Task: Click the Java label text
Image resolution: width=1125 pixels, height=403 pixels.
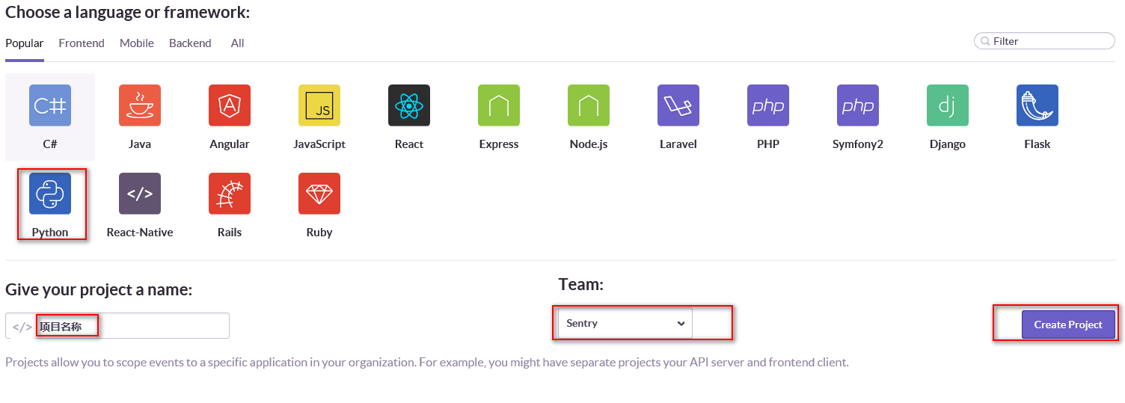Action: coord(140,144)
